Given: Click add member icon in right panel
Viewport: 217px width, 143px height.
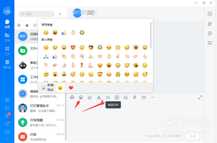Looking at the screenshot, I should tap(210, 24).
